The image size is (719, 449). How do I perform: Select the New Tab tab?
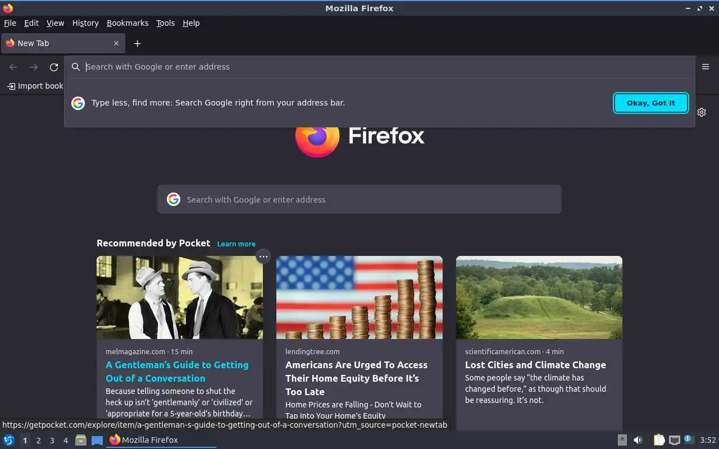62,43
